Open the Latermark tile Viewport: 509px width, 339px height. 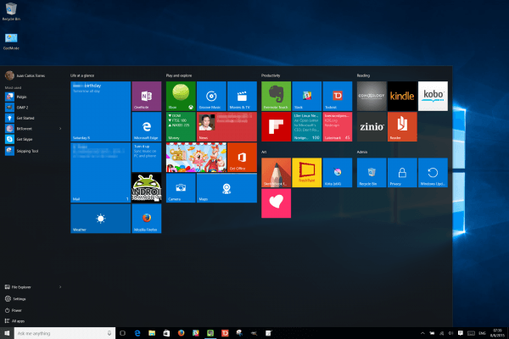338,126
